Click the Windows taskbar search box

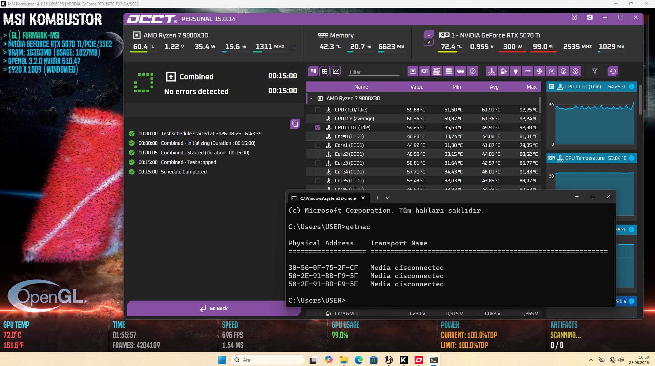(268, 360)
